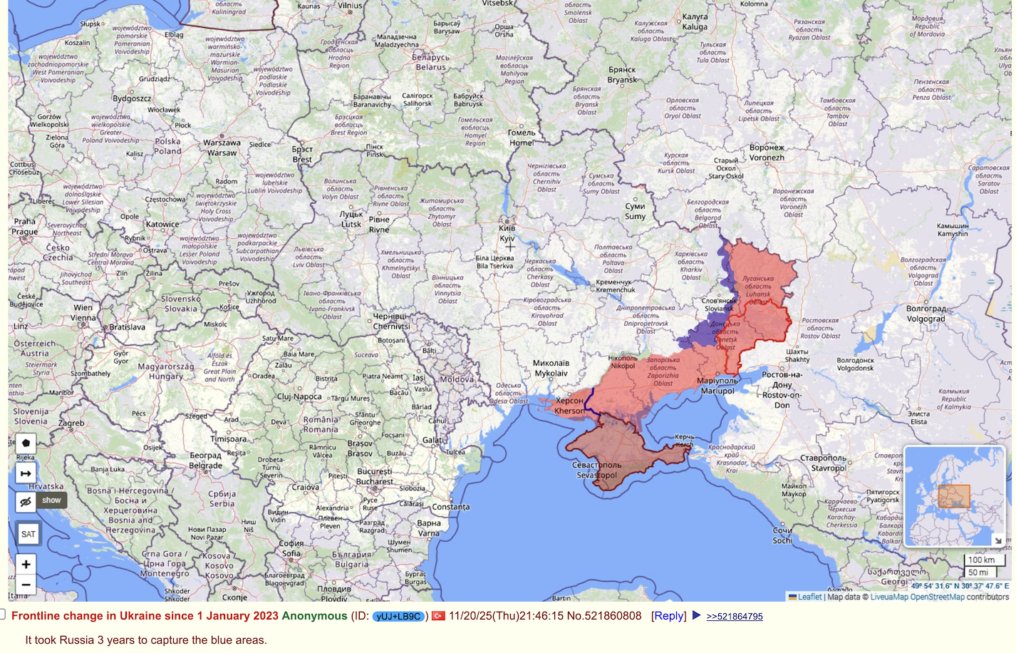The width and height of the screenshot is (1016, 653).
Task: Click the poster ID badge yUJ+LB9C
Action: point(398,616)
